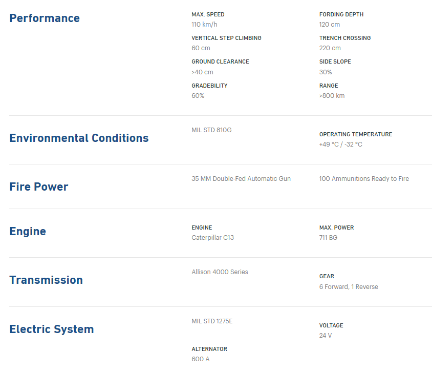The width and height of the screenshot is (432, 372).
Task: Click the Performance section heading
Action: [45, 18]
